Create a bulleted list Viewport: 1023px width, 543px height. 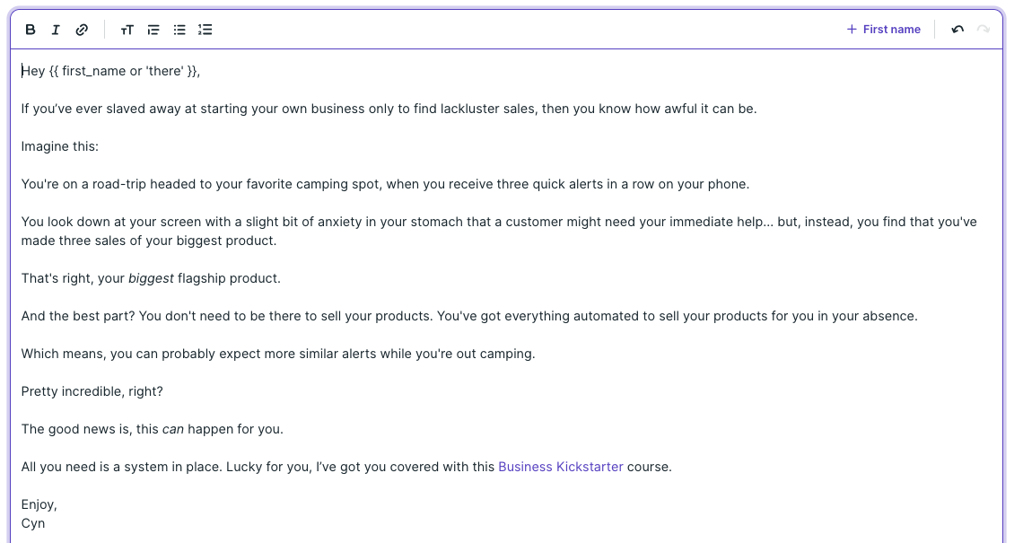[179, 30]
